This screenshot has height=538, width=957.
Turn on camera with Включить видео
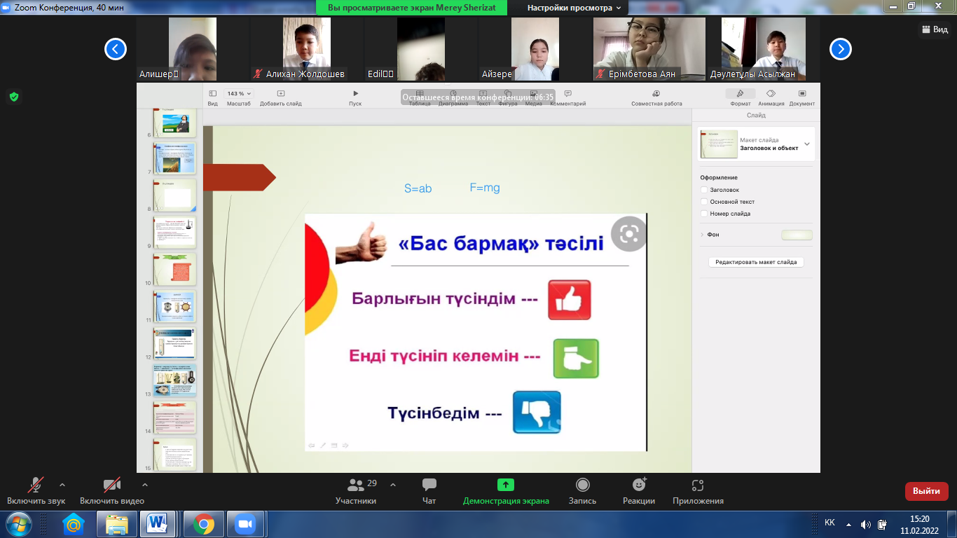click(x=111, y=485)
